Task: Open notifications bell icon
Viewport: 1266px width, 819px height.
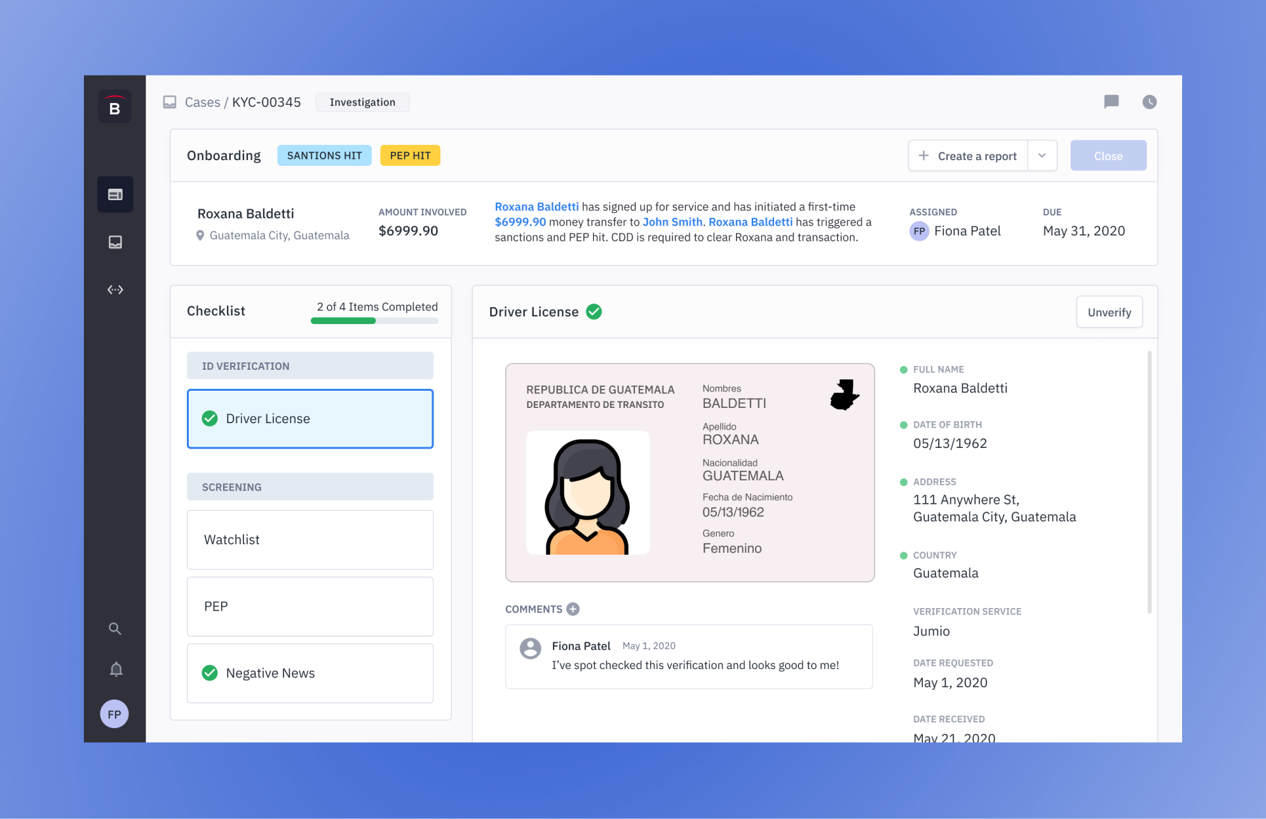Action: point(116,669)
